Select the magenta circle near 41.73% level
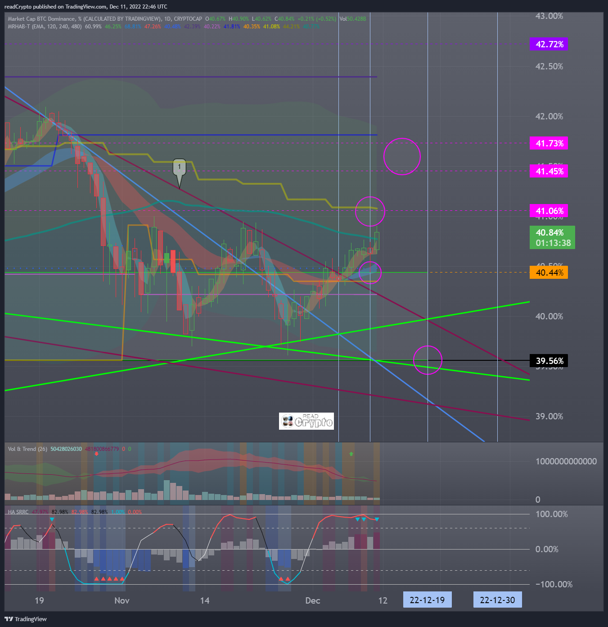This screenshot has width=608, height=627. (x=402, y=156)
